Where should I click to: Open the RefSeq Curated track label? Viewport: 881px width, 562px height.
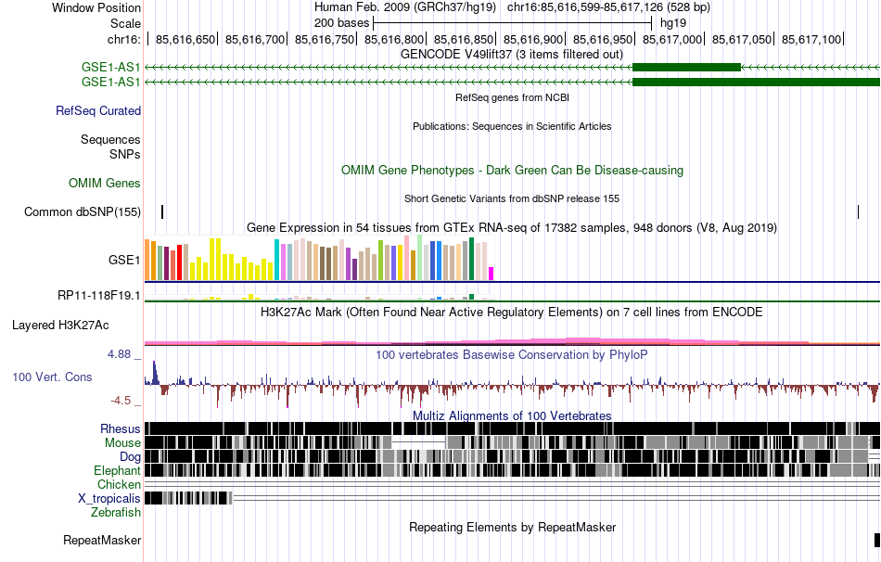[98, 110]
